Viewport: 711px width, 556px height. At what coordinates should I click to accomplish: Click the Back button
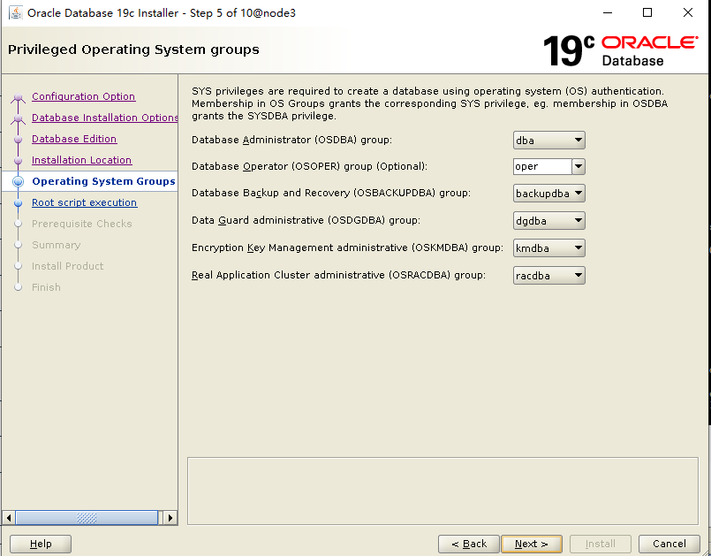469,544
